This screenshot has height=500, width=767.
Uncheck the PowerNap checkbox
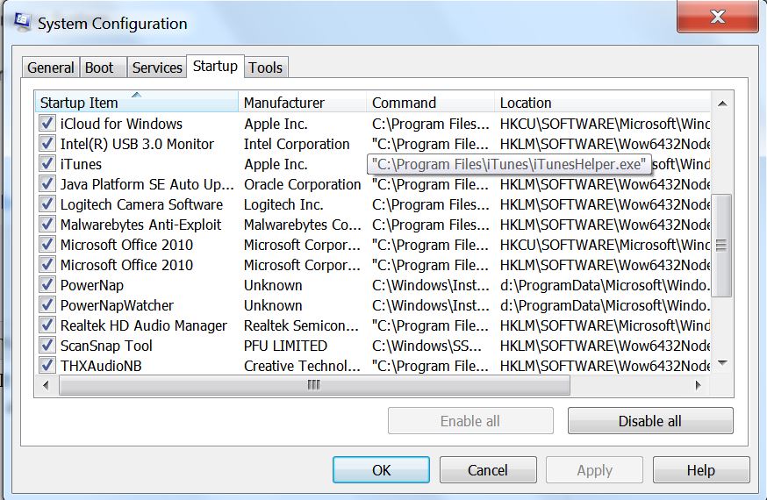point(47,284)
